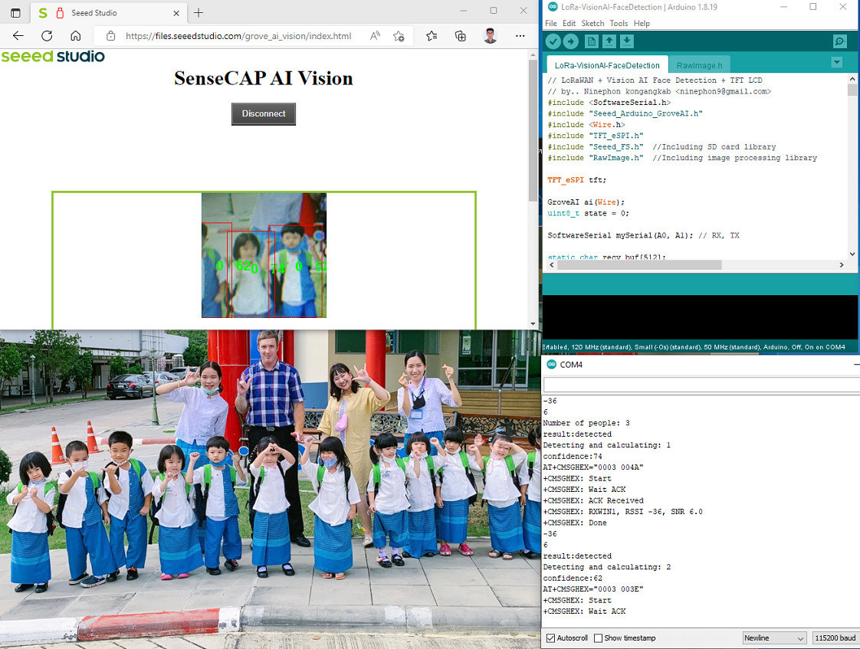
Task: Open the Tools menu in Arduino
Action: pyautogui.click(x=619, y=24)
